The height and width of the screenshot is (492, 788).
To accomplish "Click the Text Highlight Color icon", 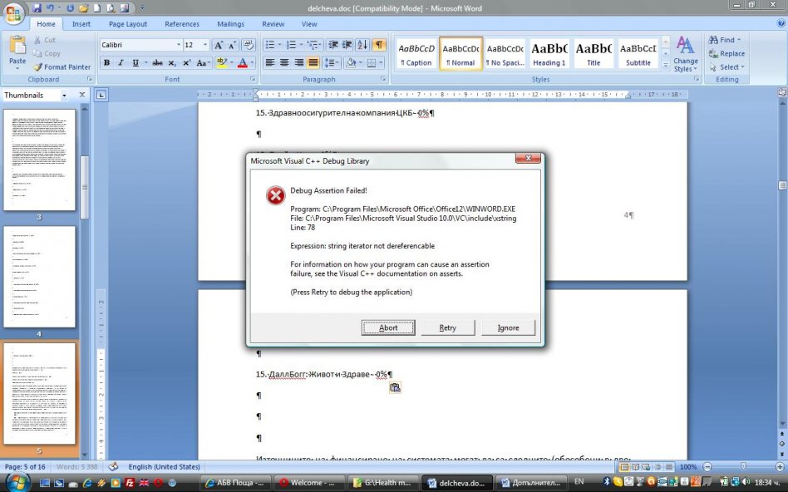I will 221,62.
